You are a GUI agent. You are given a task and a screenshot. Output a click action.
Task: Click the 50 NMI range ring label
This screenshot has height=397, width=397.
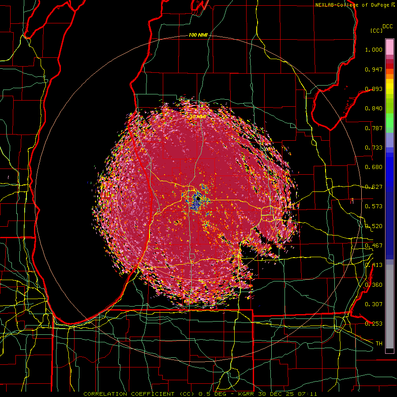[198, 117]
